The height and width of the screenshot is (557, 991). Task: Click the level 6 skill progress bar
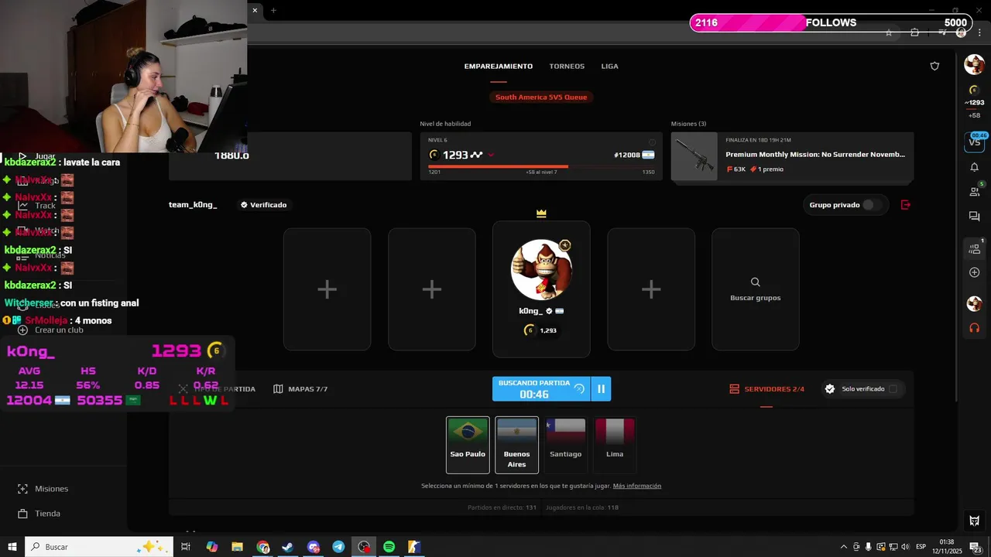(x=541, y=166)
